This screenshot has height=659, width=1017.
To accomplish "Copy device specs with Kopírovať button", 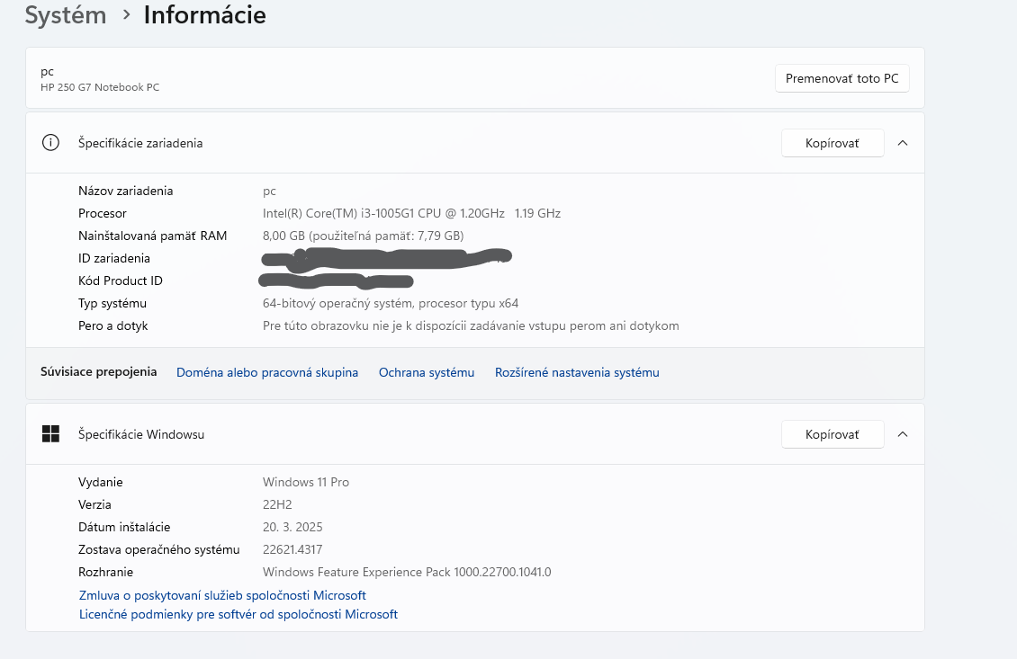I will click(832, 143).
